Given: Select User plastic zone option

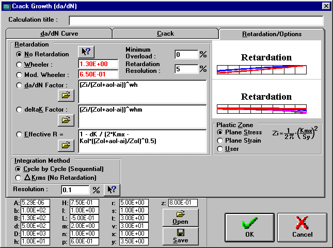Looking at the screenshot, I should [x=220, y=149].
